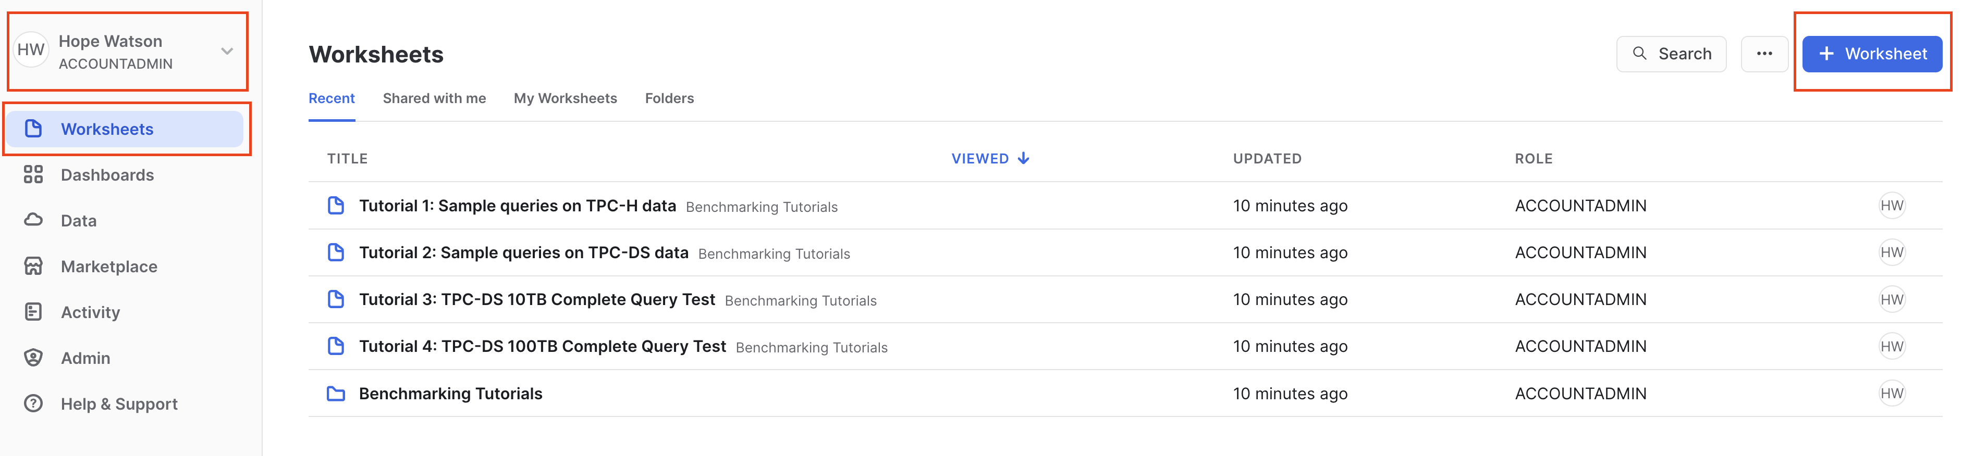The width and height of the screenshot is (1962, 456).
Task: Select Worksheets in the left sidebar
Action: [x=107, y=129]
